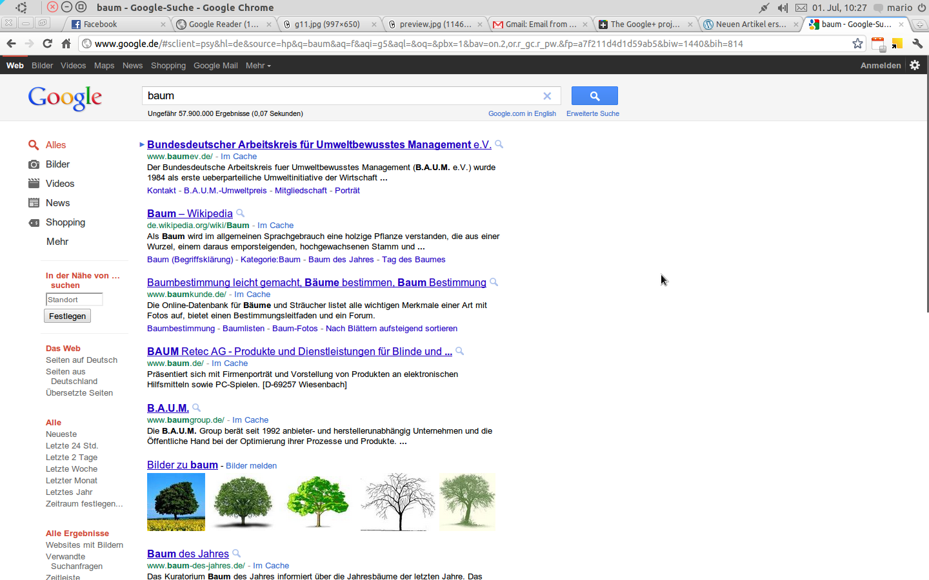Select Seiten auf Deutsch filter

81,360
